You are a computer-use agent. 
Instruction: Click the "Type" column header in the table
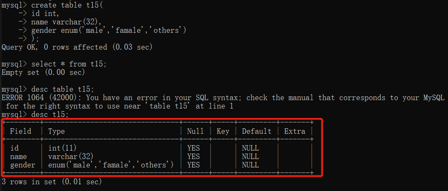[57, 131]
